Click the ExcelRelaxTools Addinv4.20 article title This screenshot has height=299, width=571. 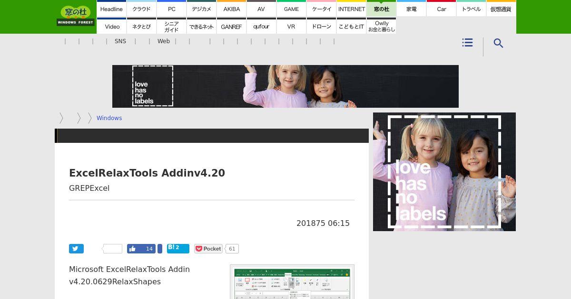[x=147, y=173]
